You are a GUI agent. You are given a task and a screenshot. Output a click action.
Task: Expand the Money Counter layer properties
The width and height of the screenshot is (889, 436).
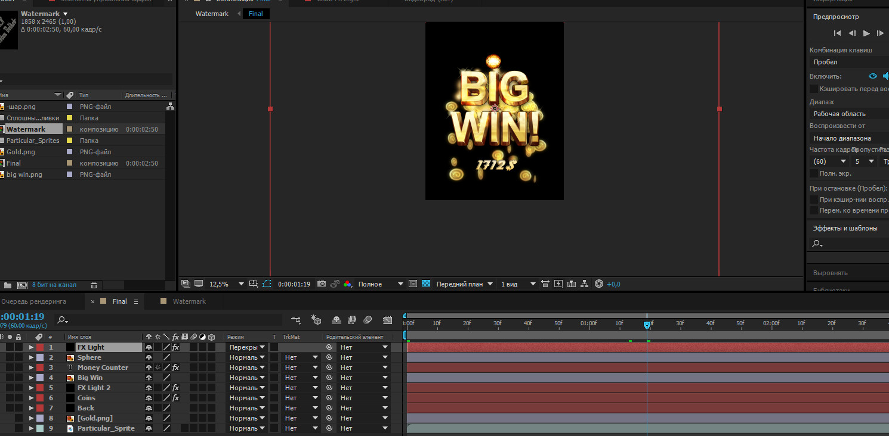coord(32,368)
